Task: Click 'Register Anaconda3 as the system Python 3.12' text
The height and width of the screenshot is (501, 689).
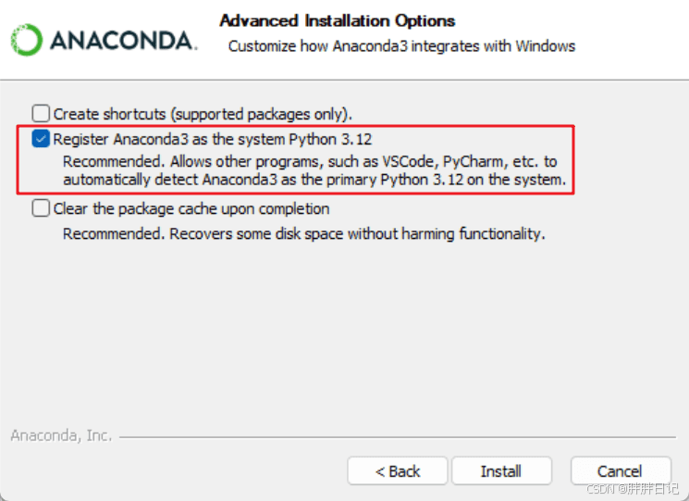Action: tap(212, 140)
